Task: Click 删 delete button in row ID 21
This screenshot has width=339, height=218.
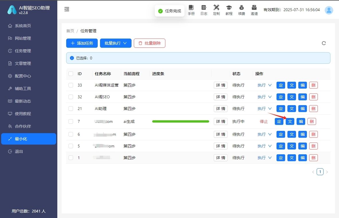Action: tap(313, 109)
